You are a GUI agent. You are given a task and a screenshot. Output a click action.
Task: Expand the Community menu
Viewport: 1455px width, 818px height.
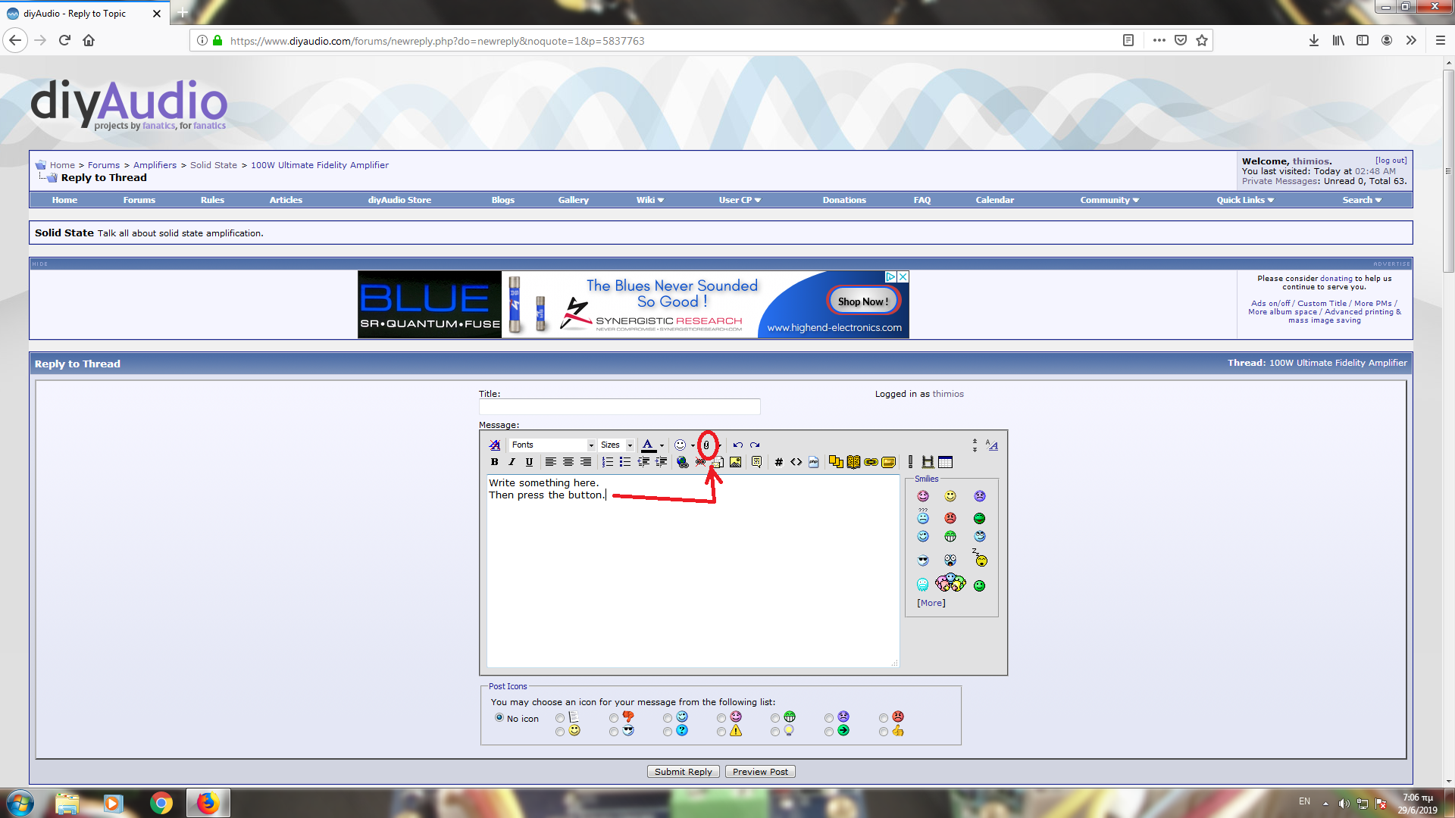pyautogui.click(x=1109, y=200)
